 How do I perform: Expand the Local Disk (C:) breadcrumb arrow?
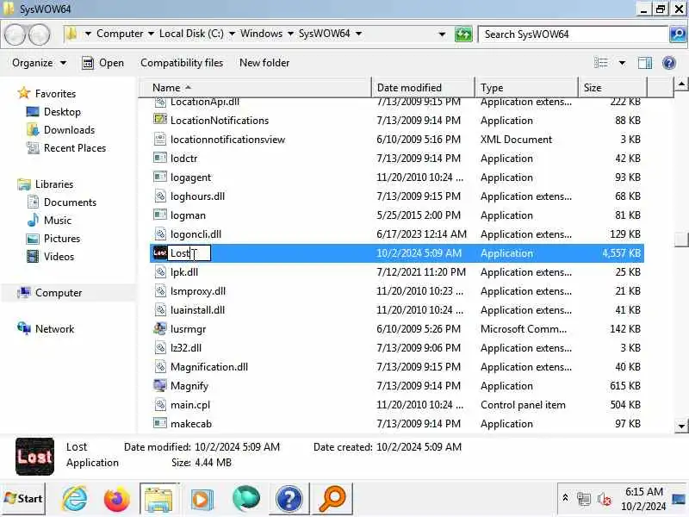coord(232,34)
